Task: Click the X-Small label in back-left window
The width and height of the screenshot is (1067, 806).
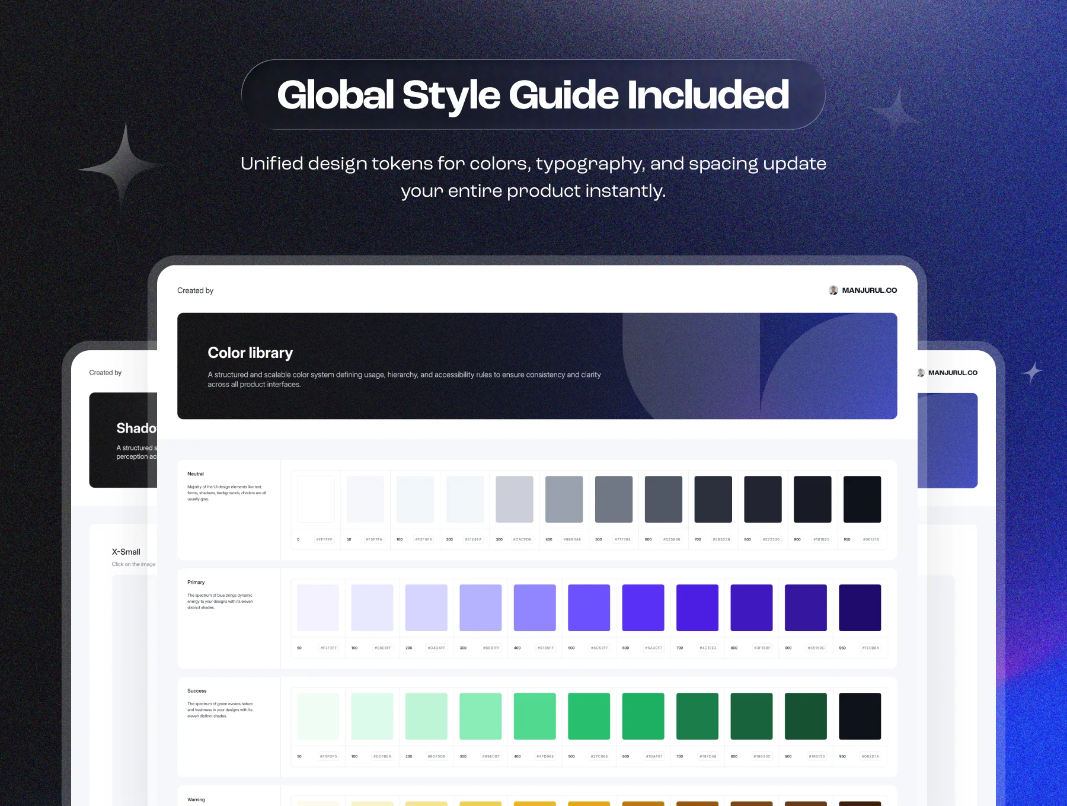Action: [126, 552]
